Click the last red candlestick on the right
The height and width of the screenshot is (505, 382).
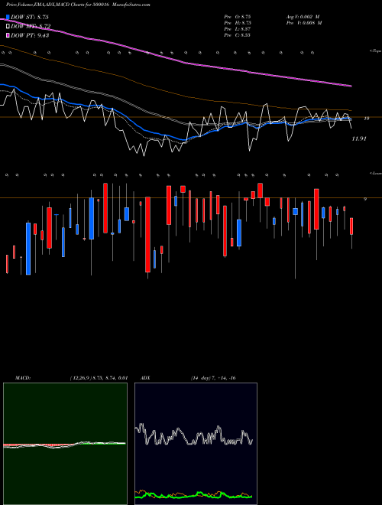pyautogui.click(x=351, y=226)
